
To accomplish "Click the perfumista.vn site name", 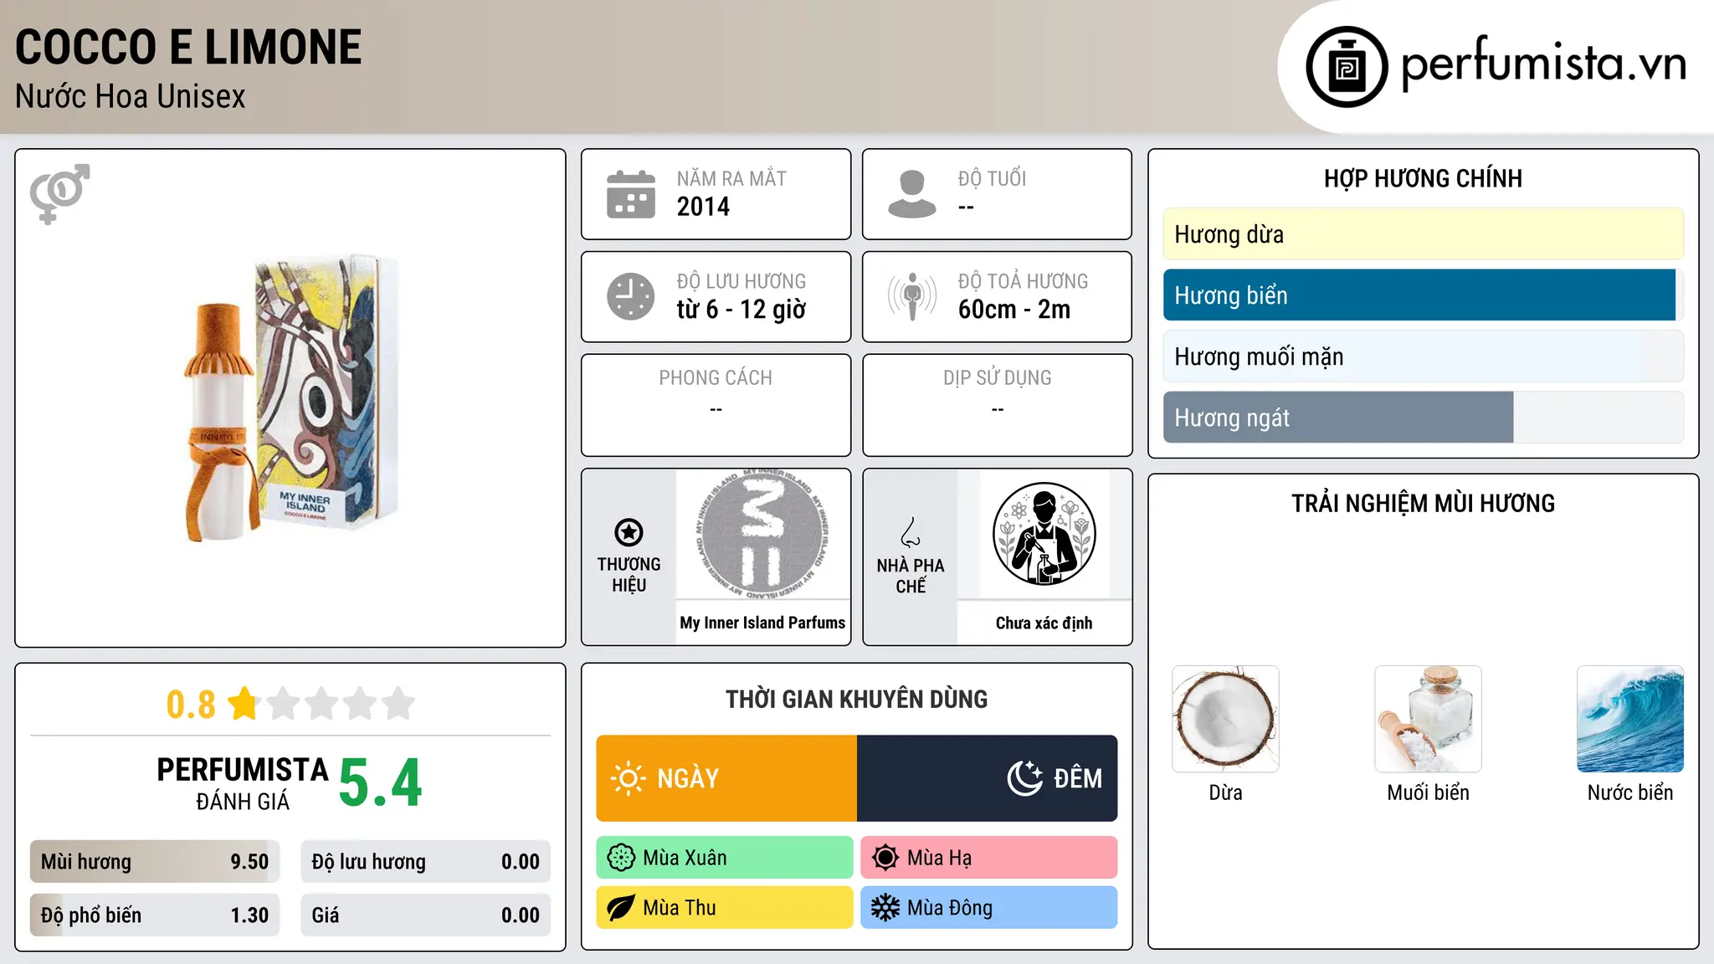I will 1544,63.
